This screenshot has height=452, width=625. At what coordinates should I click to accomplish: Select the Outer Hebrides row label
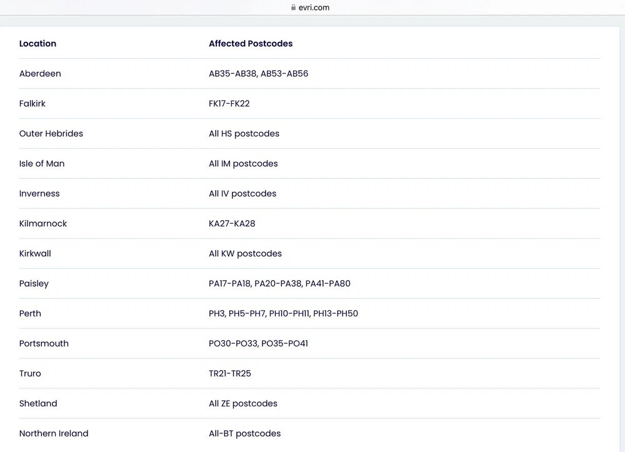coord(51,134)
